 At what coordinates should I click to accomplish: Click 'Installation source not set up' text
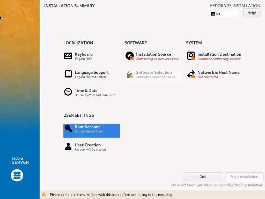pyautogui.click(x=156, y=77)
